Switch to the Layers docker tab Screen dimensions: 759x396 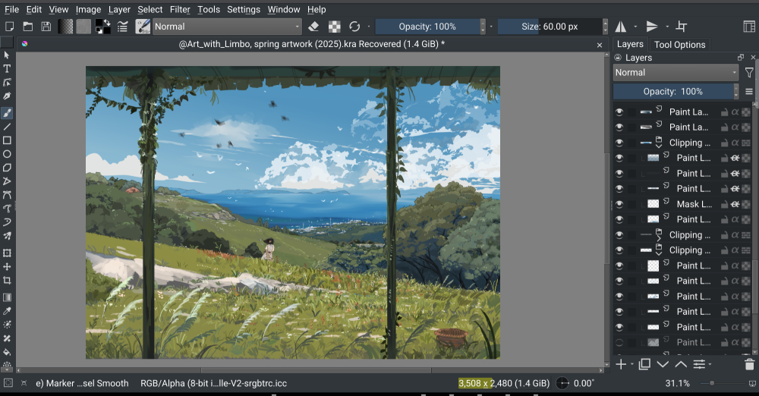pyautogui.click(x=630, y=44)
